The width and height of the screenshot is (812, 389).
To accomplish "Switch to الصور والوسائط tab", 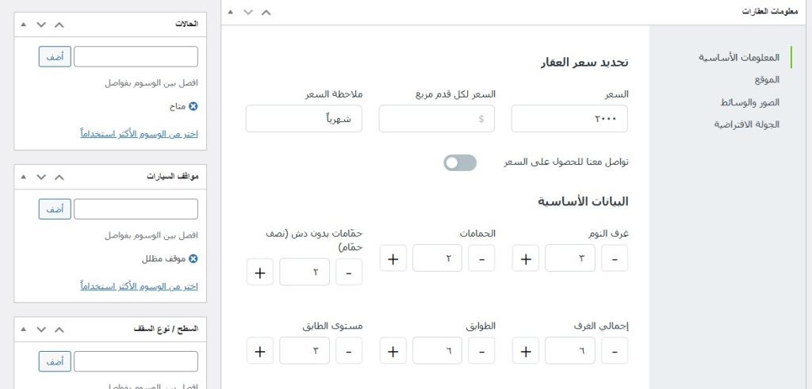I will point(749,102).
